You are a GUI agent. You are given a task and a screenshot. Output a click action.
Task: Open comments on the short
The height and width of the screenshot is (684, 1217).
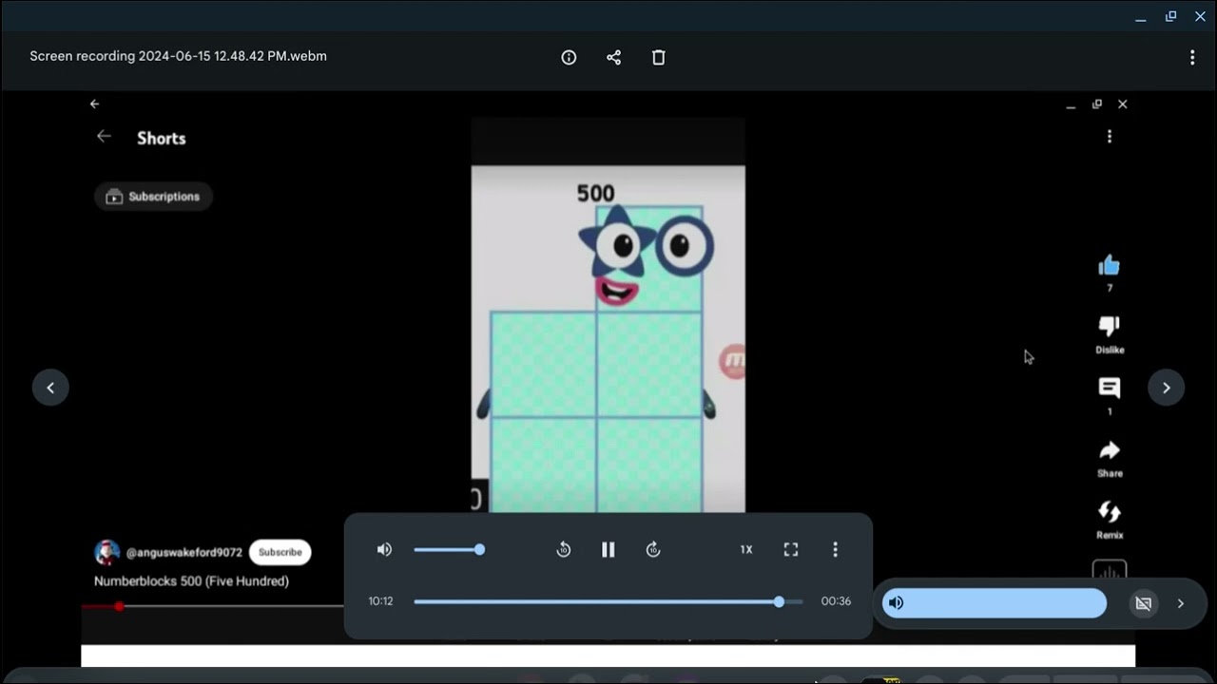(x=1110, y=388)
